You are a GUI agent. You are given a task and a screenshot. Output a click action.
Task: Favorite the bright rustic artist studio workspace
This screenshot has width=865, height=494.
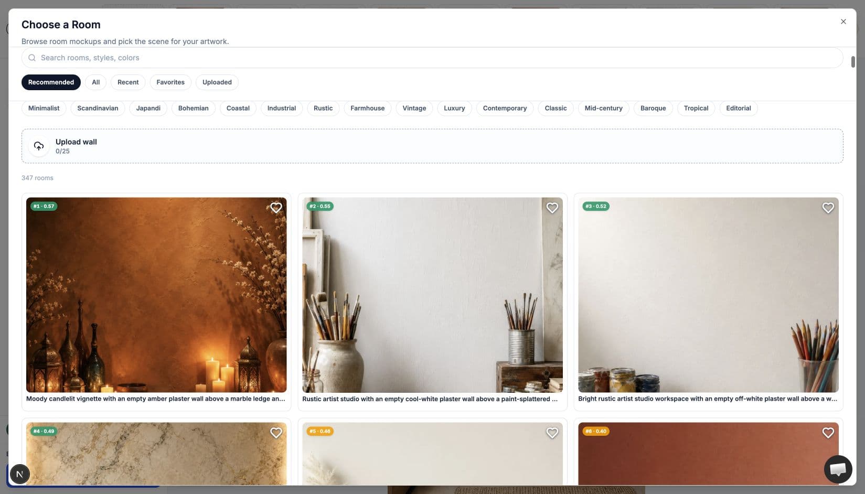click(x=828, y=208)
